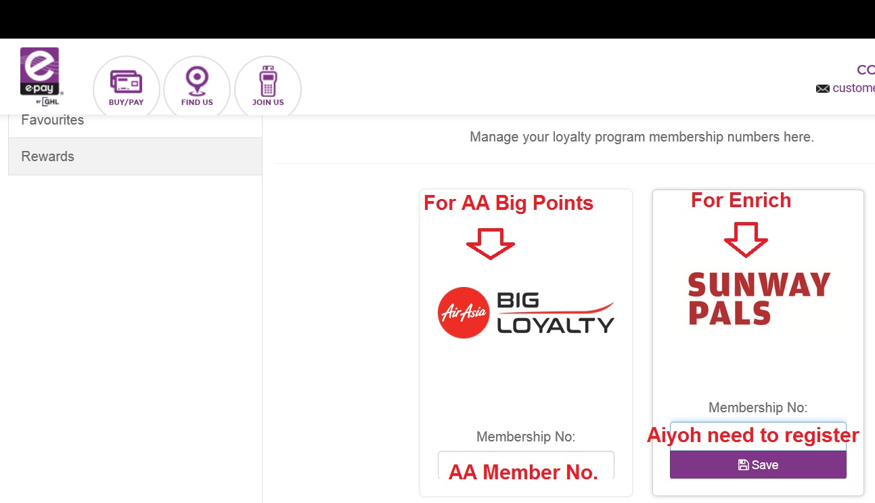Click the Sunway Pals logo
This screenshot has width=875, height=503.
point(759,299)
